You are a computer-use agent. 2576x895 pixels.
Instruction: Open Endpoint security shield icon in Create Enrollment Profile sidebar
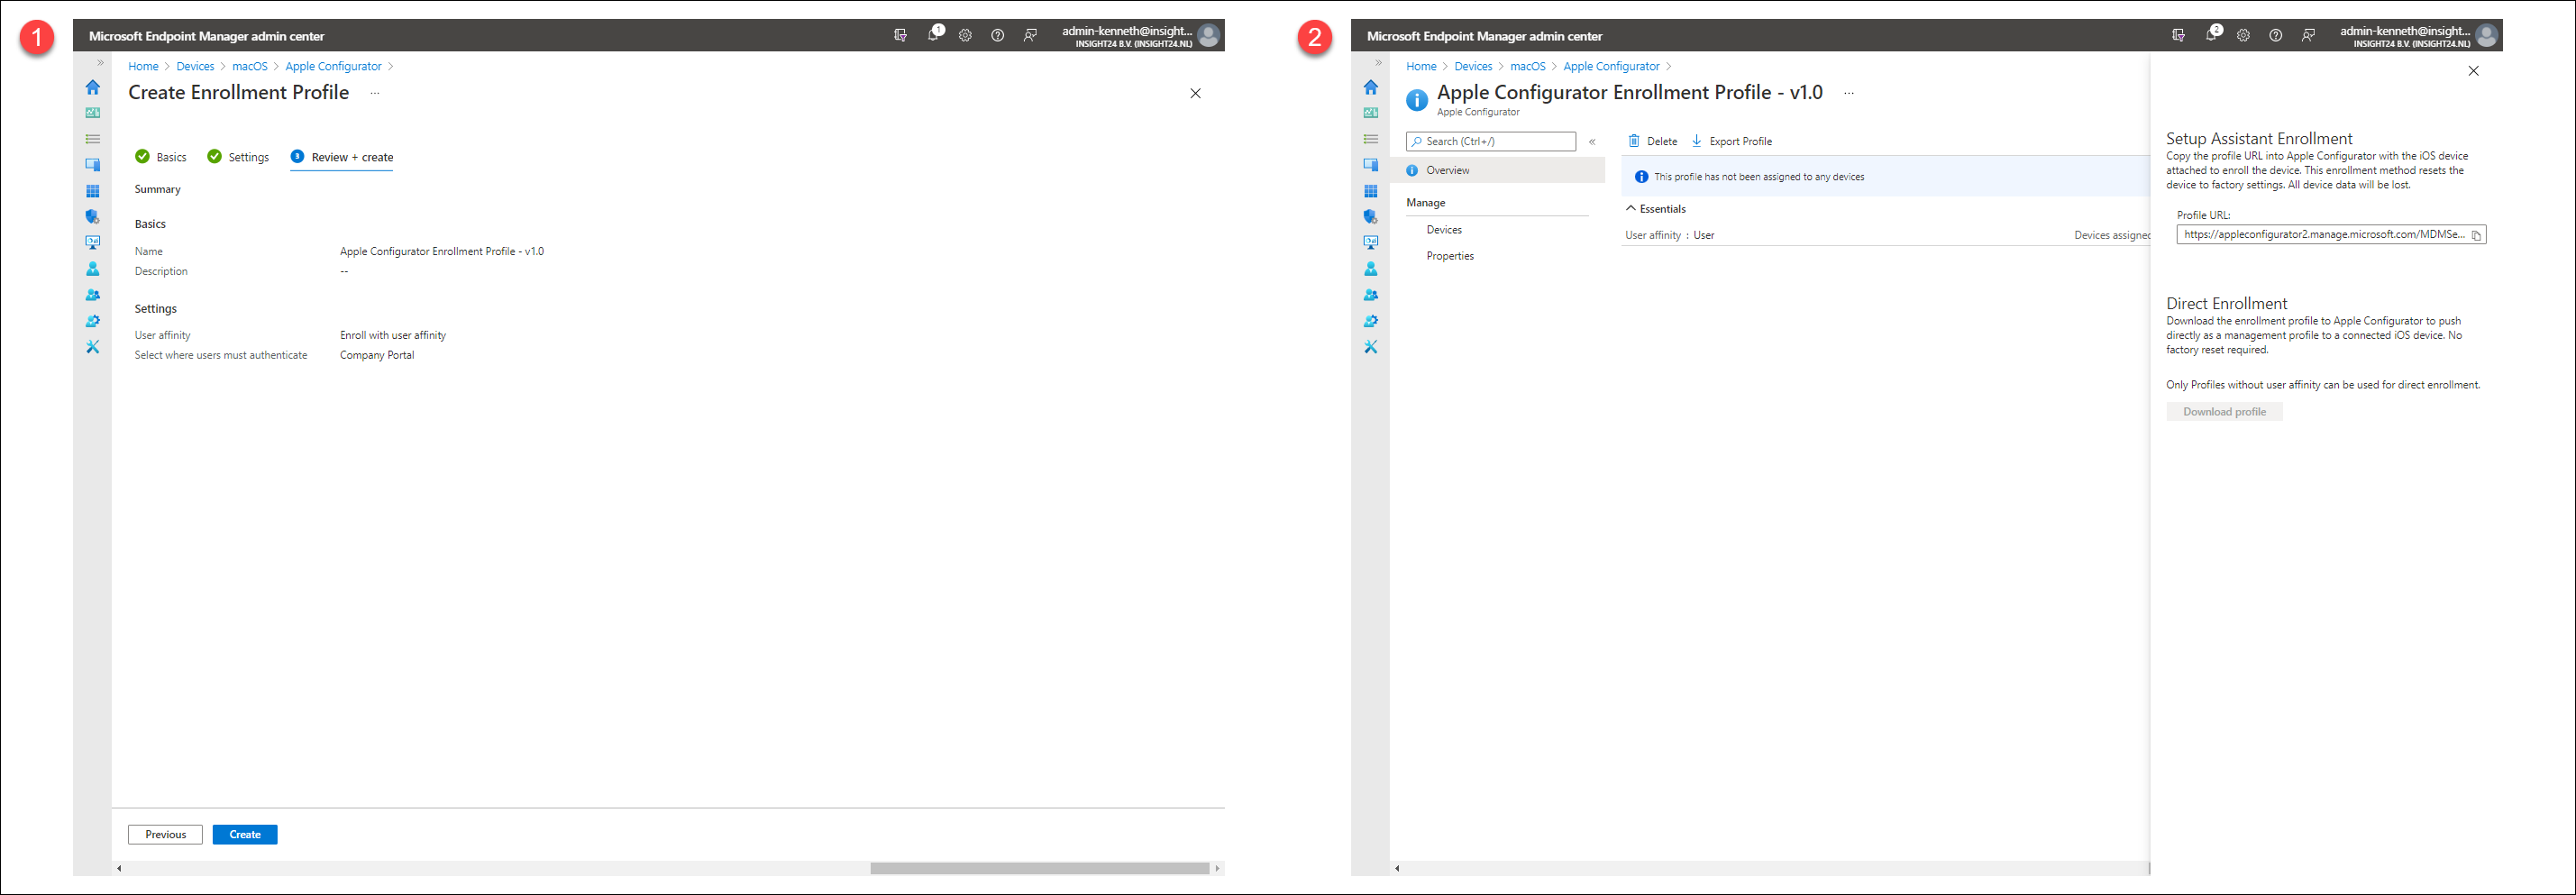tap(93, 217)
